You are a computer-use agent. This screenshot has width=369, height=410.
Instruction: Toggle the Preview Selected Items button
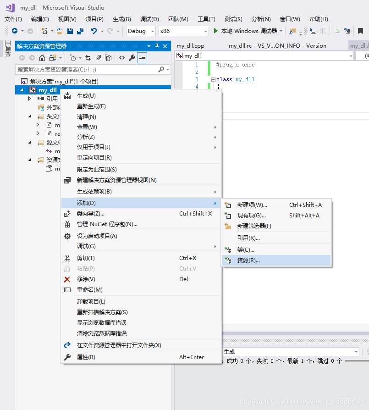pos(142,58)
